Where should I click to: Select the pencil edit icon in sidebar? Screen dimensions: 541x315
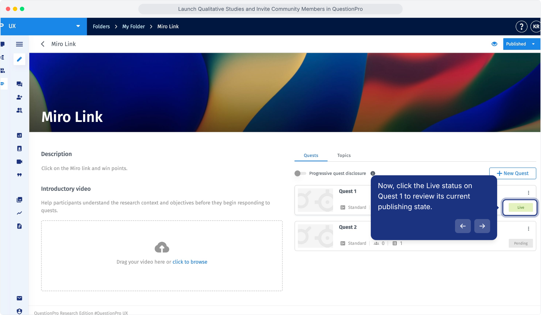(19, 59)
